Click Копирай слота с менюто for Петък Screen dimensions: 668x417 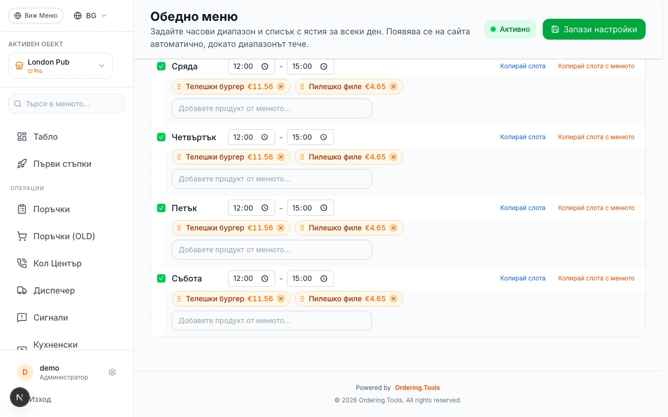coord(597,208)
